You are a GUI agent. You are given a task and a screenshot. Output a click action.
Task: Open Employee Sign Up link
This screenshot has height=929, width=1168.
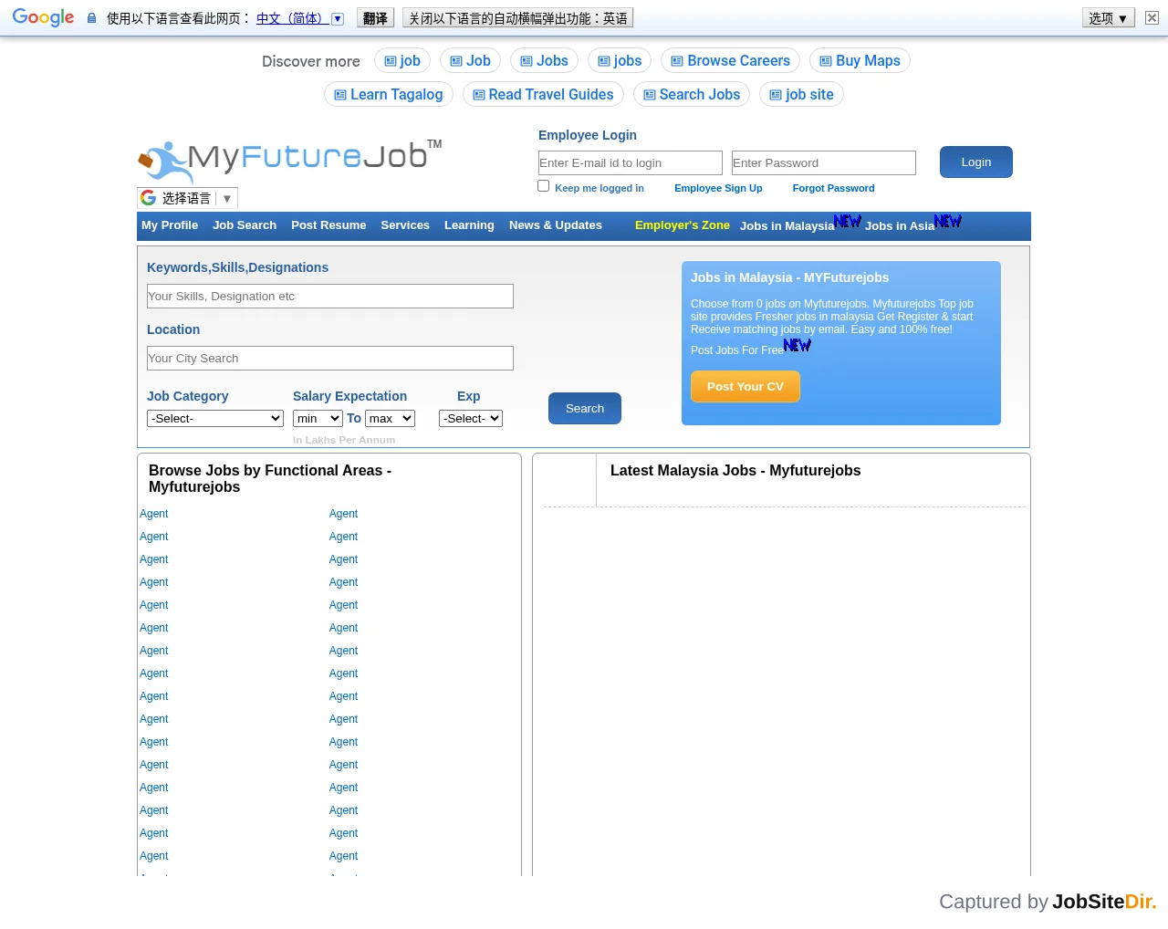coord(718,188)
